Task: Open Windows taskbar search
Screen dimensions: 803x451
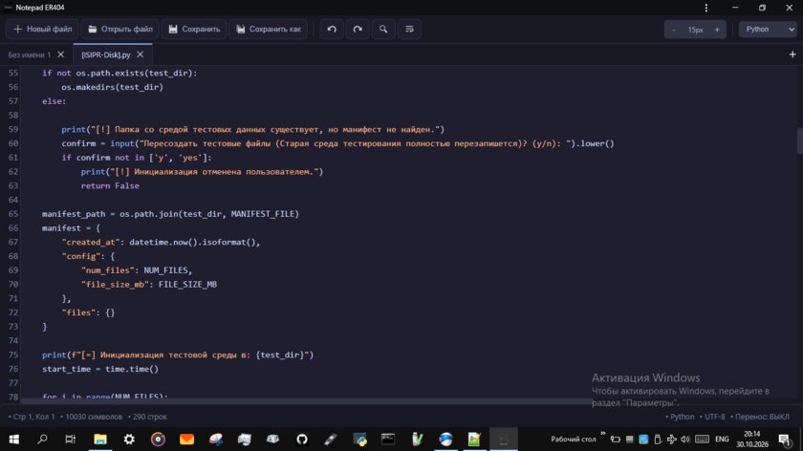Action: click(x=42, y=440)
